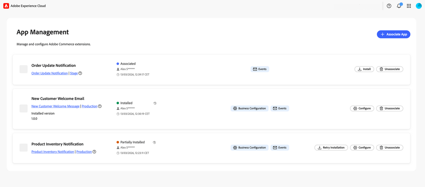Click timestamp 13/03/2026, 12:23:11 CET
The width and height of the screenshot is (425, 187).
point(134,153)
